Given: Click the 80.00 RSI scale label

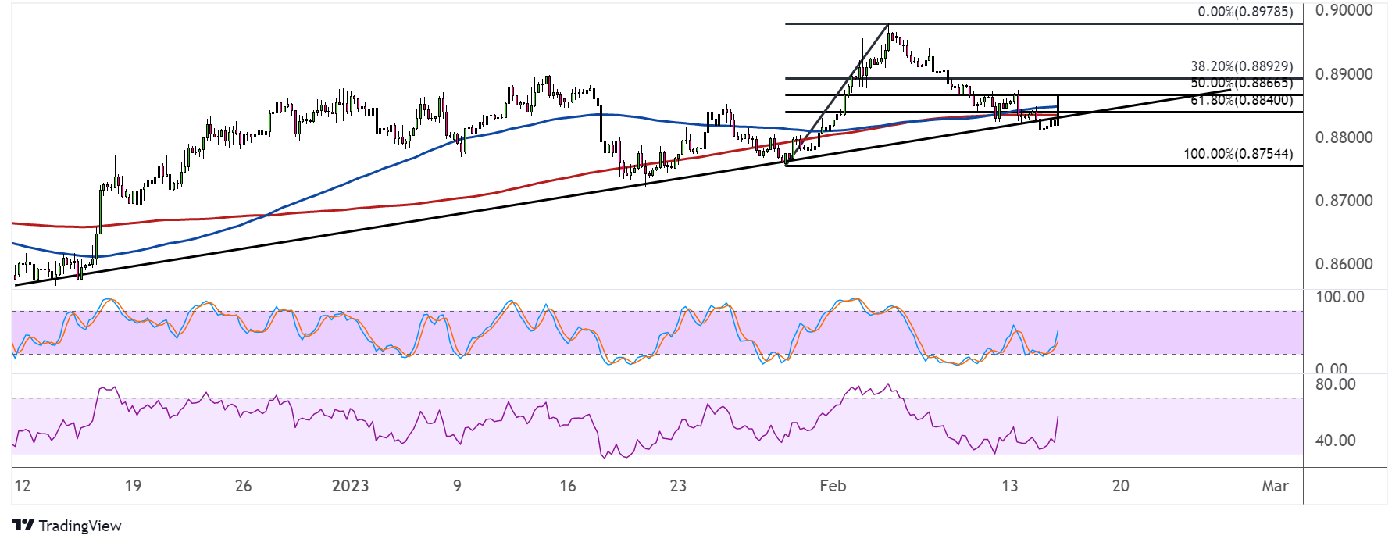Looking at the screenshot, I should pos(1336,384).
